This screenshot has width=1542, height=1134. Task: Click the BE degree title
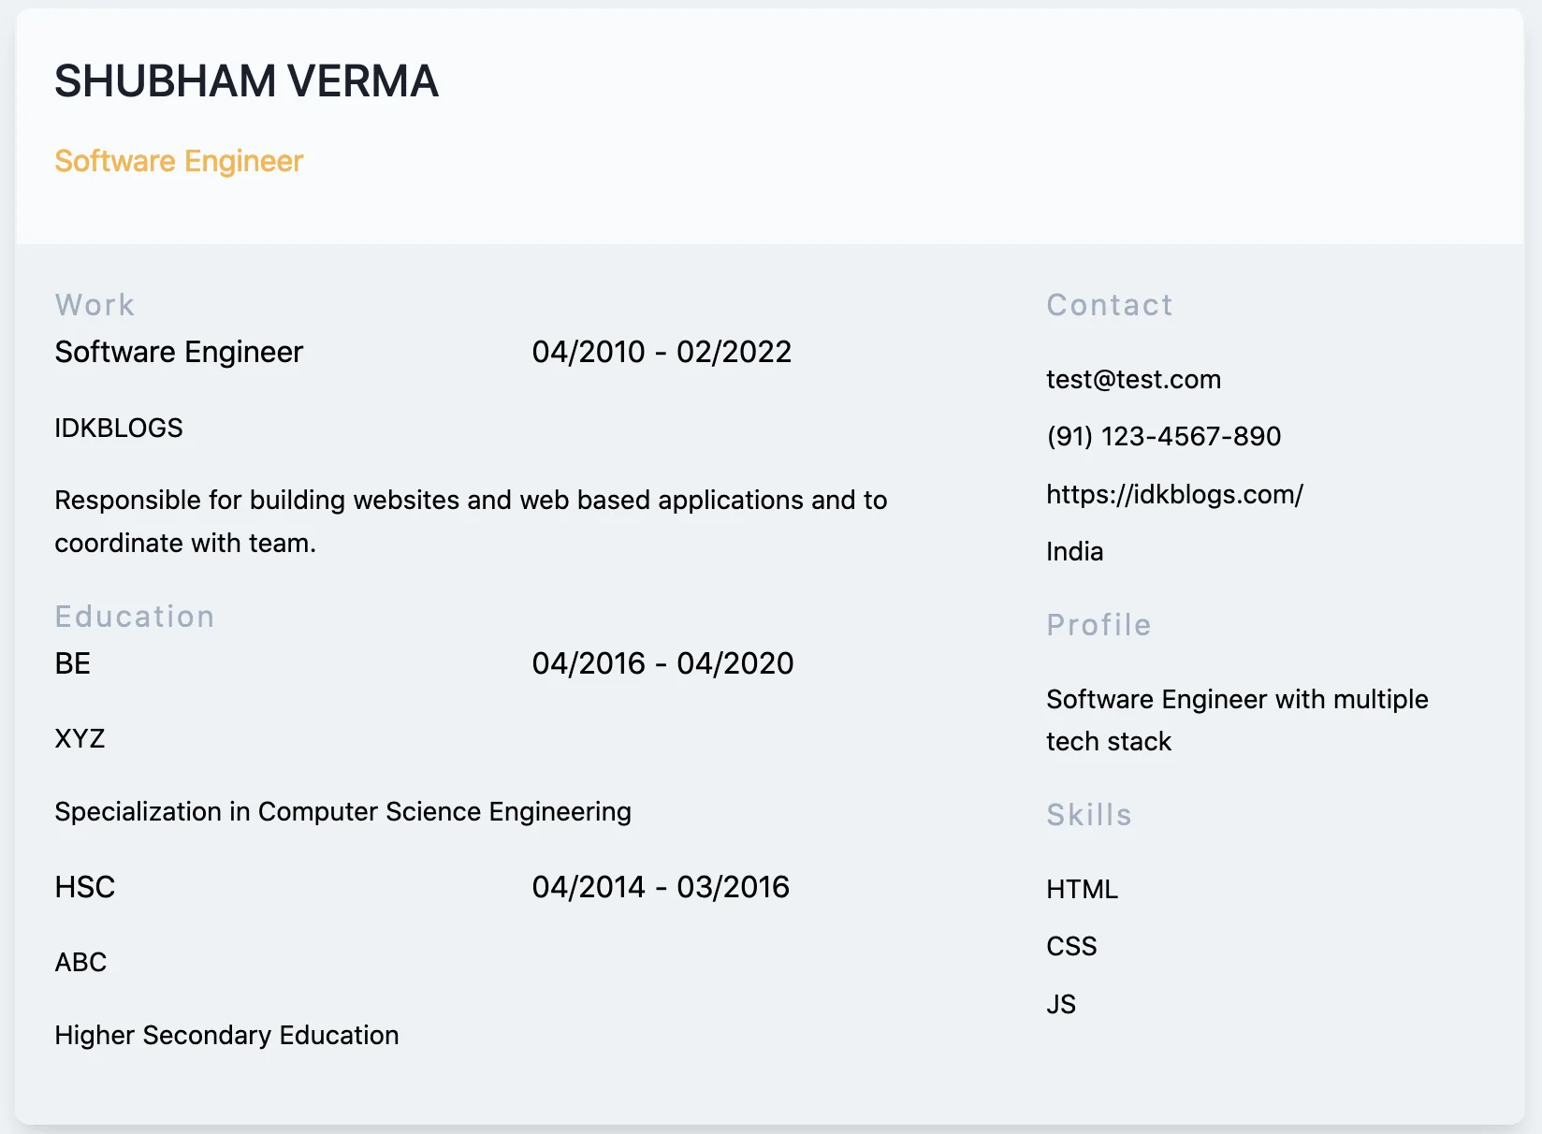73,663
